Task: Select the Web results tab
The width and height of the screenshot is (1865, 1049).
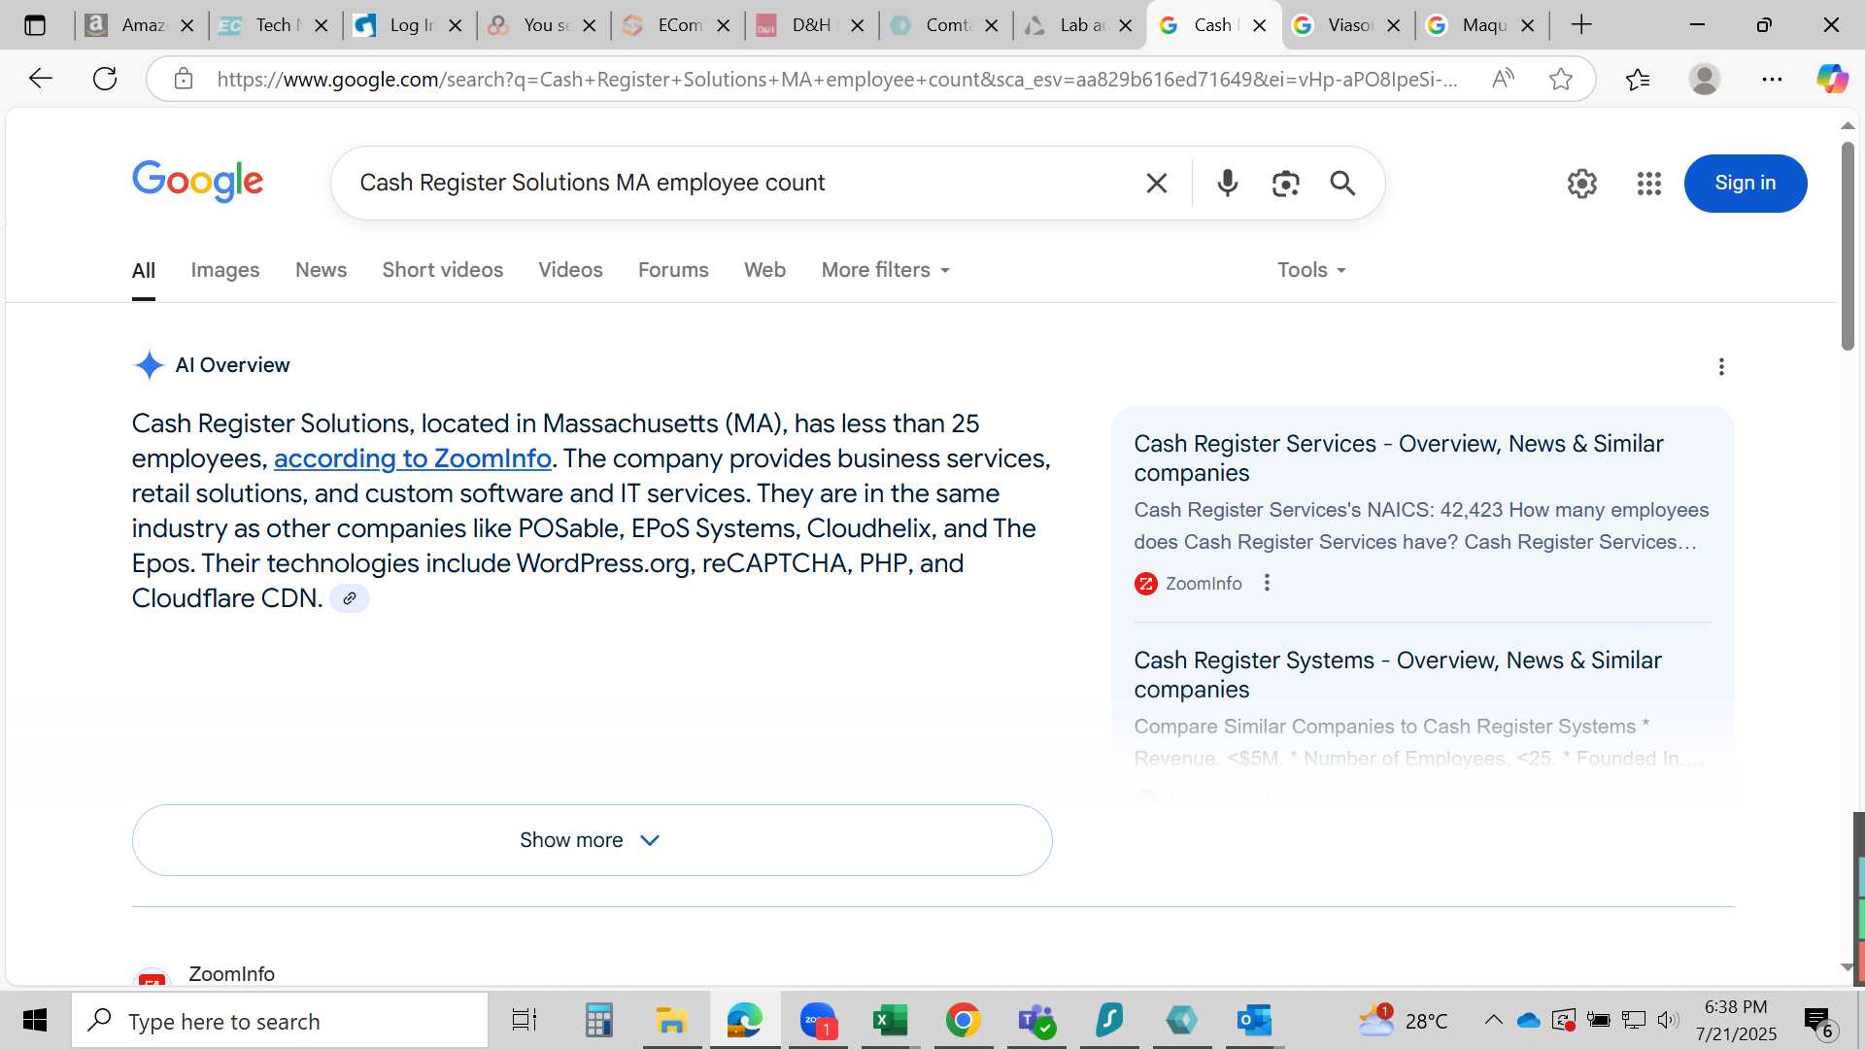Action: point(764,270)
